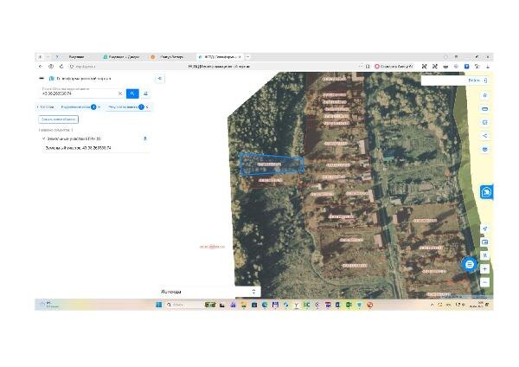
Task: Open the round blue chat button on the map
Action: [470, 264]
